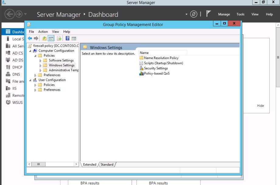280x185 pixels.
Task: Switch to the Standard tab
Action: click(x=107, y=164)
